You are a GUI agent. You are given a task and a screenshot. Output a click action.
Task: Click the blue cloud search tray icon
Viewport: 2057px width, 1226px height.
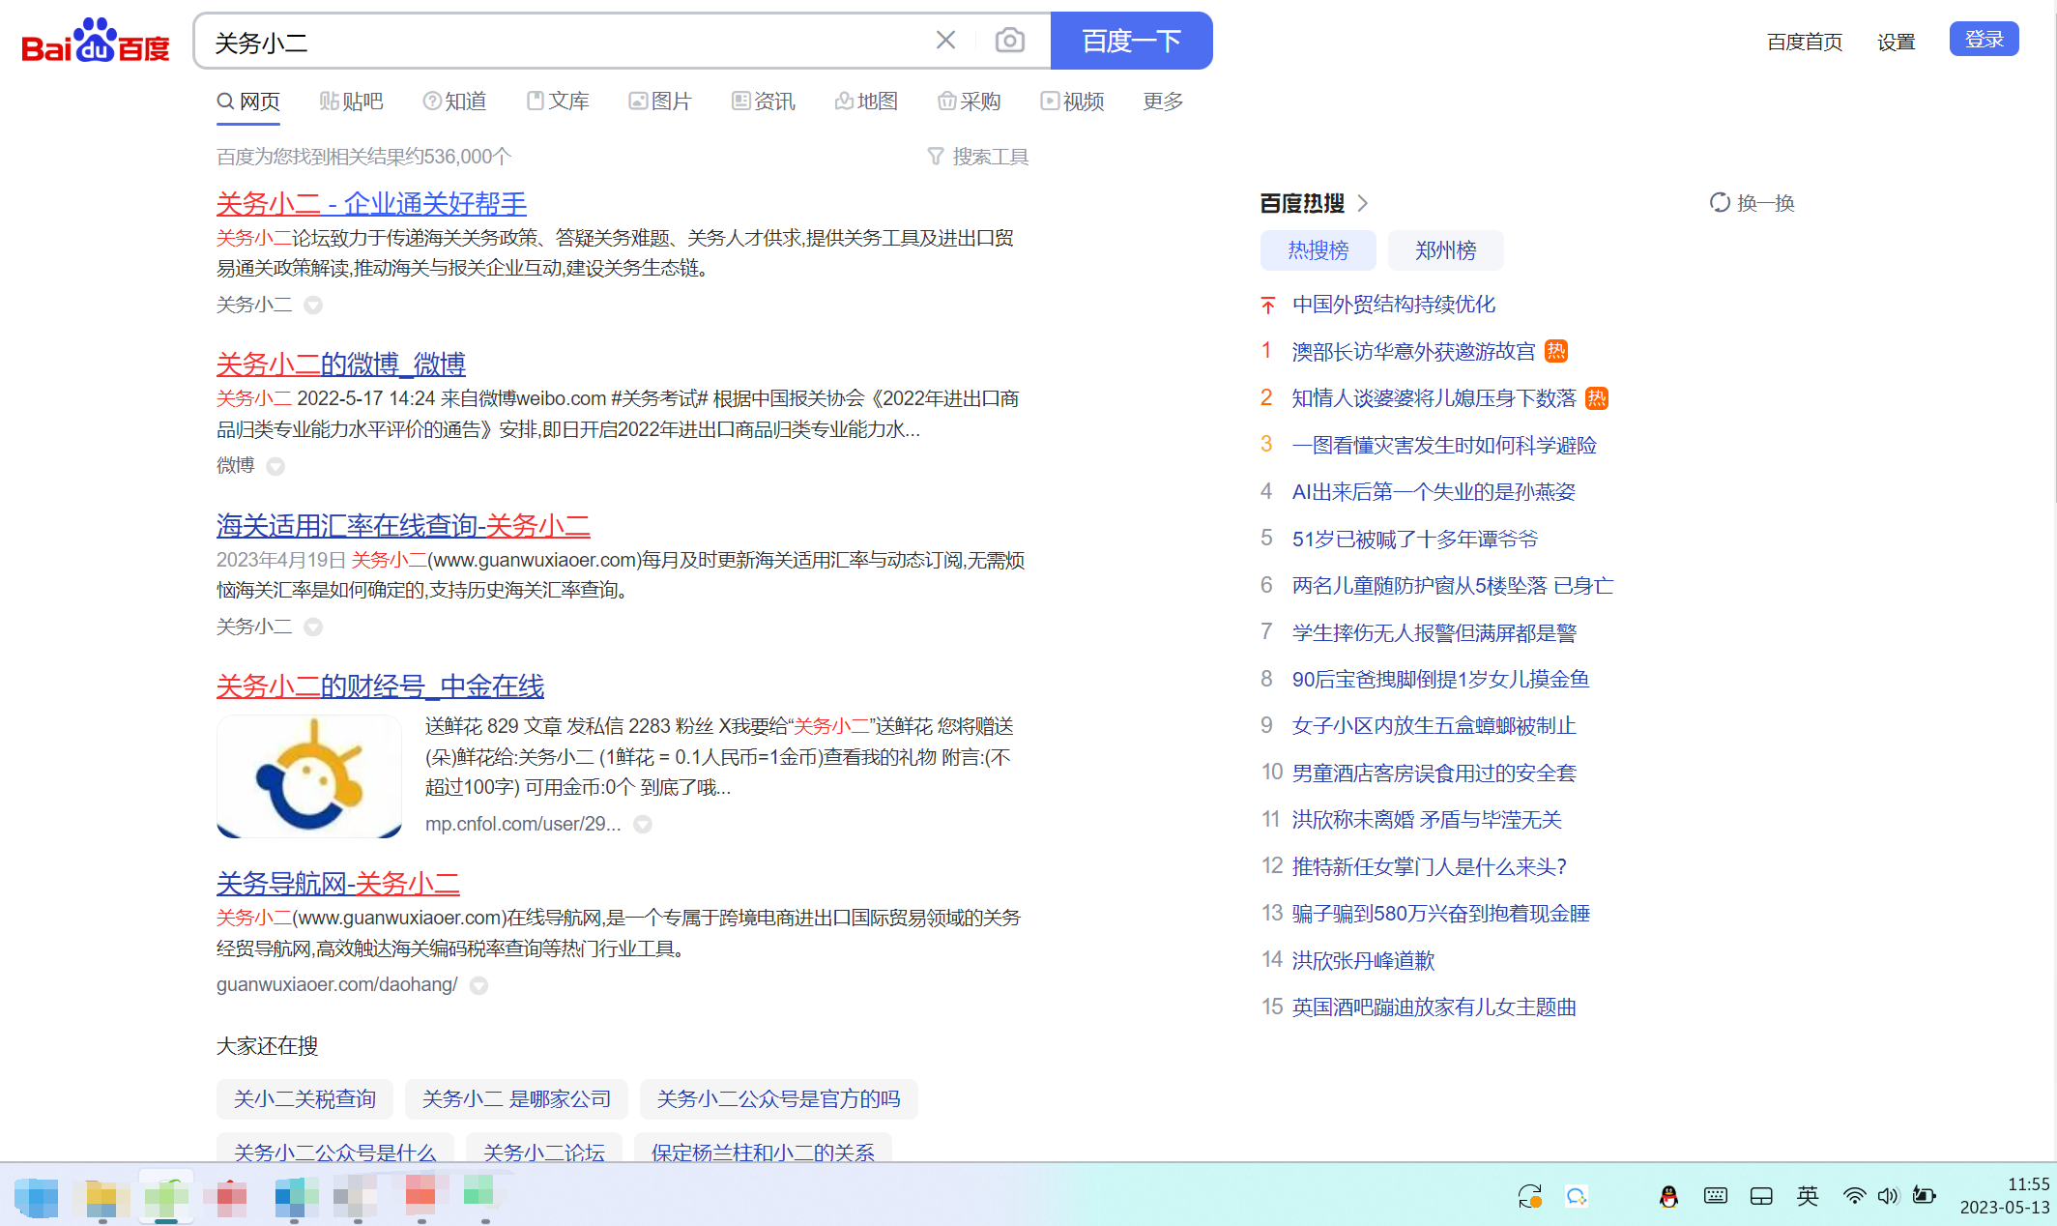coord(1577,1197)
